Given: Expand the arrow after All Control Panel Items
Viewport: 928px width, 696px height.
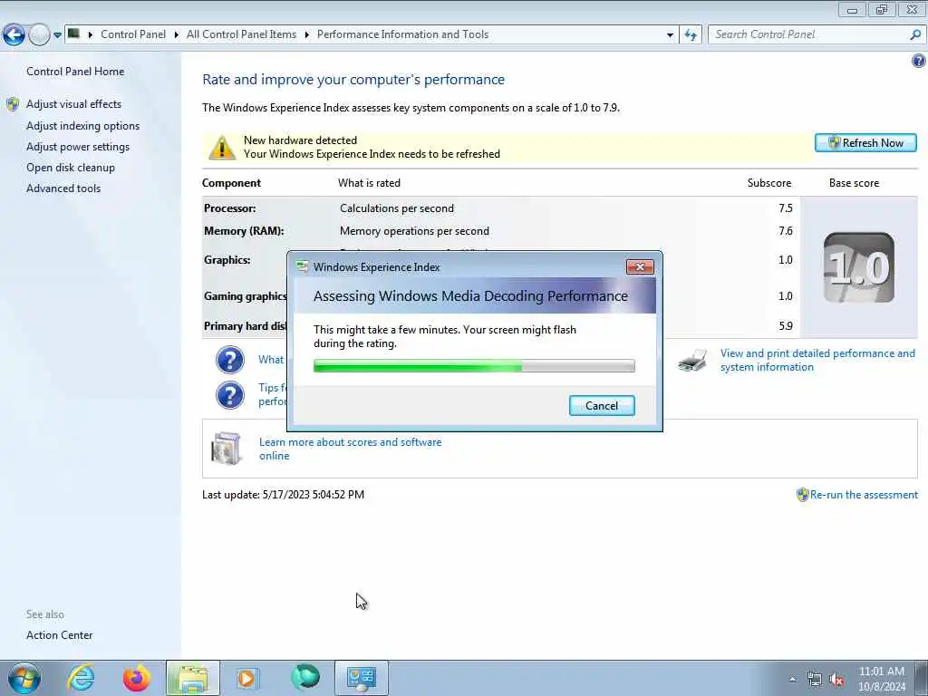Looking at the screenshot, I should (x=306, y=35).
